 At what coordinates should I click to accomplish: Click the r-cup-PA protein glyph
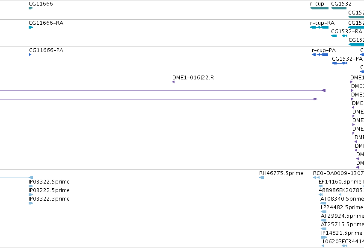point(320,55)
